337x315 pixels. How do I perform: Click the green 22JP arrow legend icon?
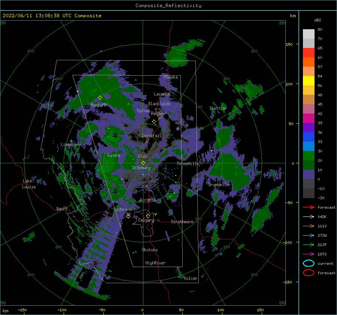pos(309,245)
